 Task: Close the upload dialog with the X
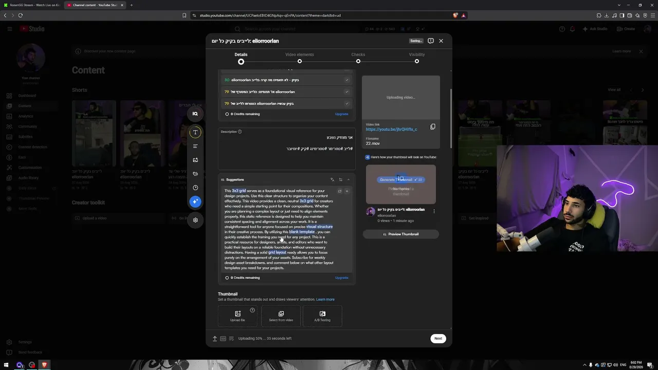tap(441, 41)
